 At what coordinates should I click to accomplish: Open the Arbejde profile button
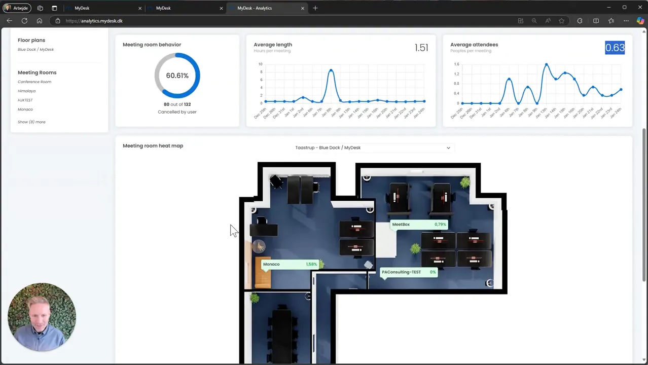[x=17, y=8]
